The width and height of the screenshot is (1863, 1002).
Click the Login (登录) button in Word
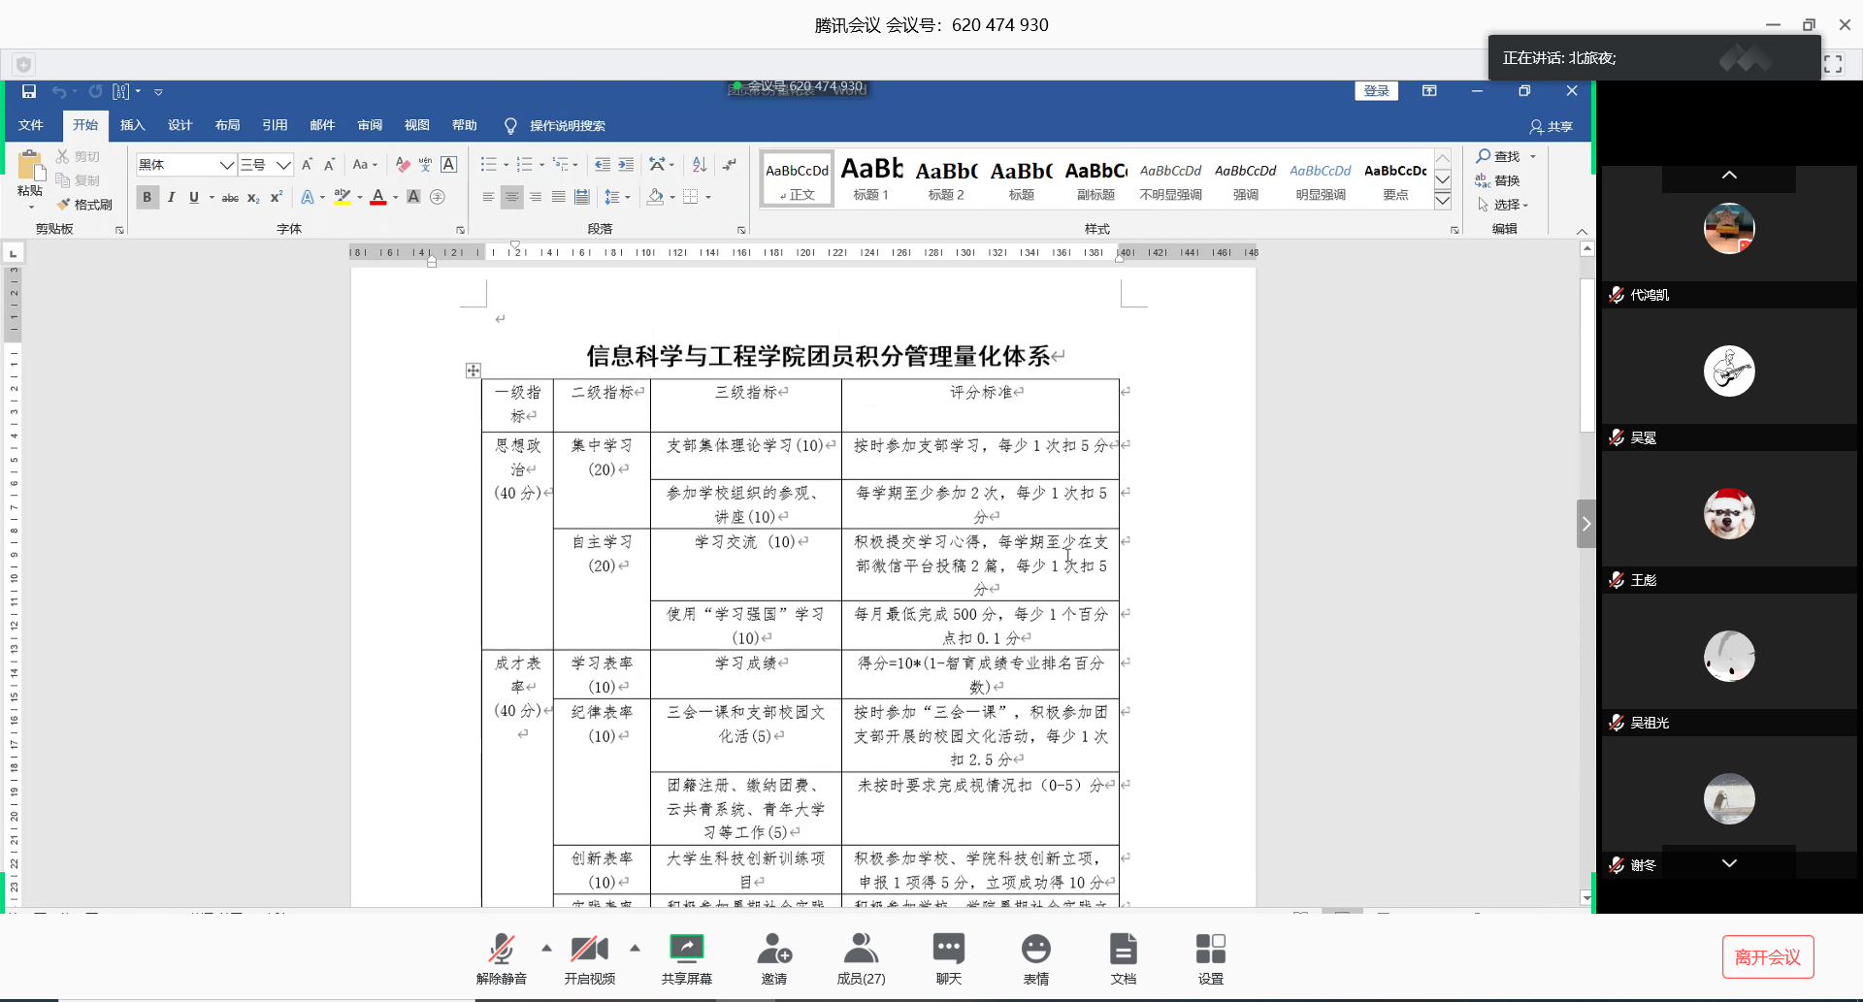(x=1376, y=91)
